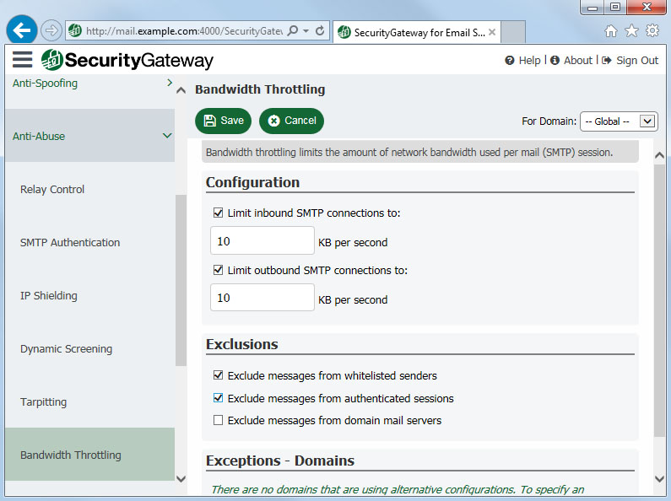Cancel the changes
The image size is (671, 501).
tap(291, 121)
